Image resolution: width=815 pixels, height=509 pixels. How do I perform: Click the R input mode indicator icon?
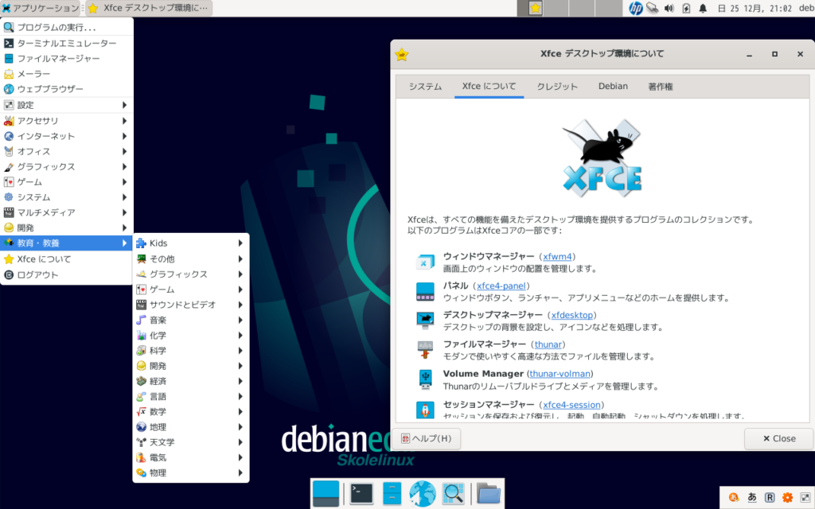(769, 497)
